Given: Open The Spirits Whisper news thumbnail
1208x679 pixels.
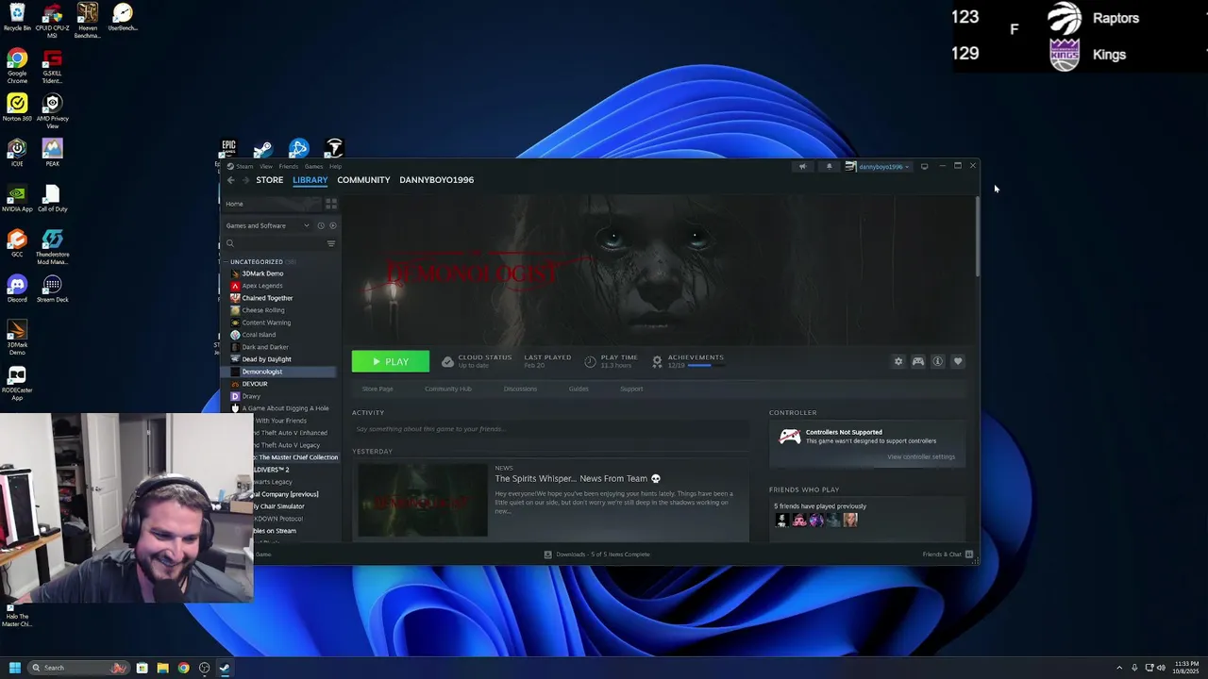Looking at the screenshot, I should (423, 500).
